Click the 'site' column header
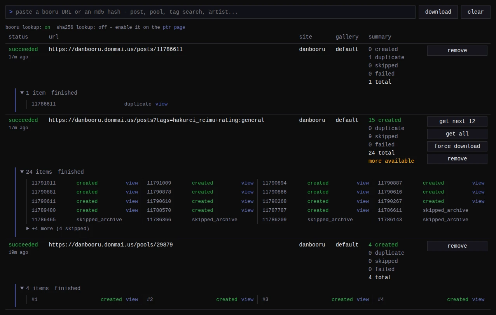 coord(306,37)
